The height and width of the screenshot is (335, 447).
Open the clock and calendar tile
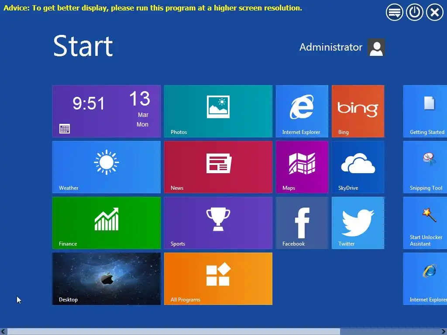[107, 111]
